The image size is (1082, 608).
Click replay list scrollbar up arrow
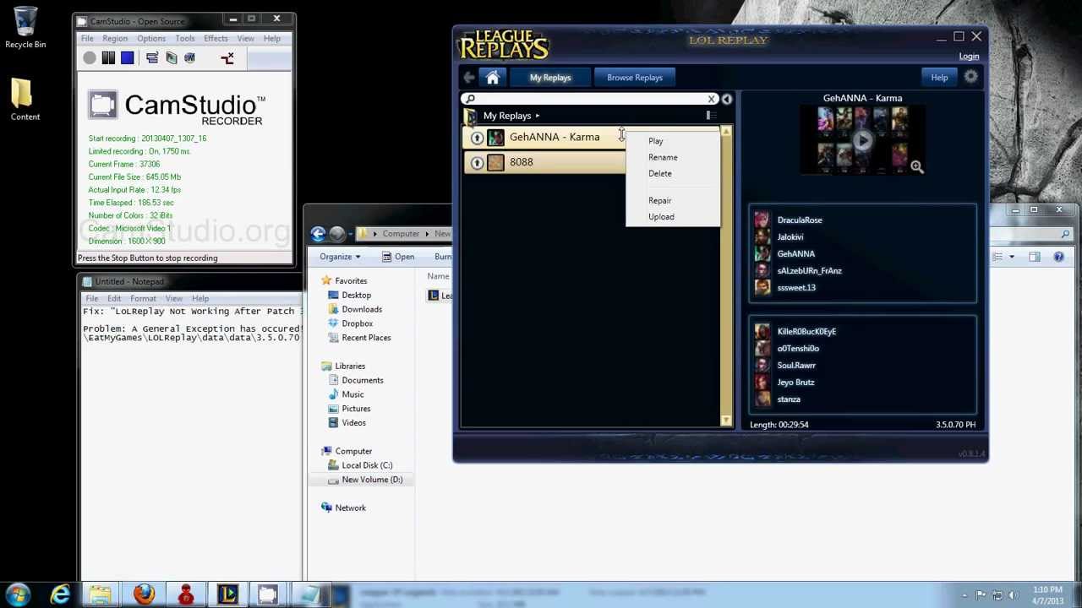coord(726,132)
